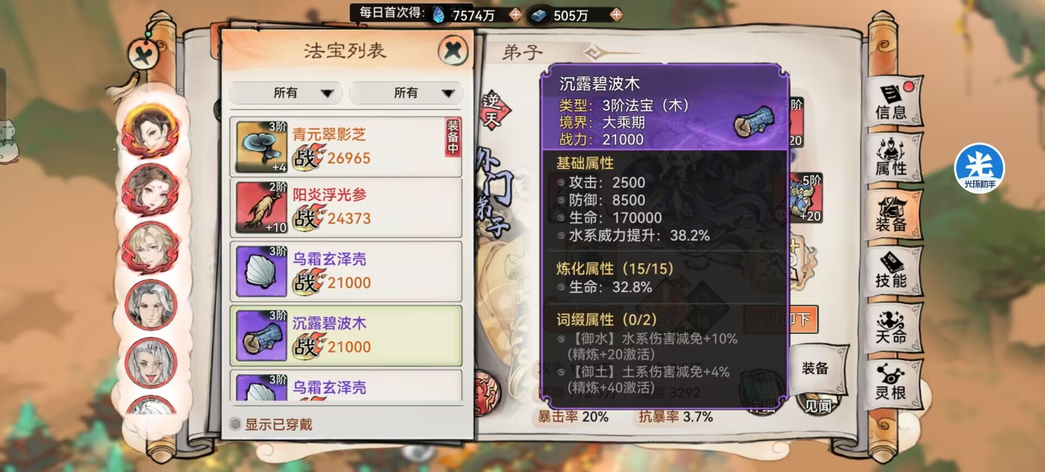Expand the second 所有 filter dropdown

click(x=406, y=93)
